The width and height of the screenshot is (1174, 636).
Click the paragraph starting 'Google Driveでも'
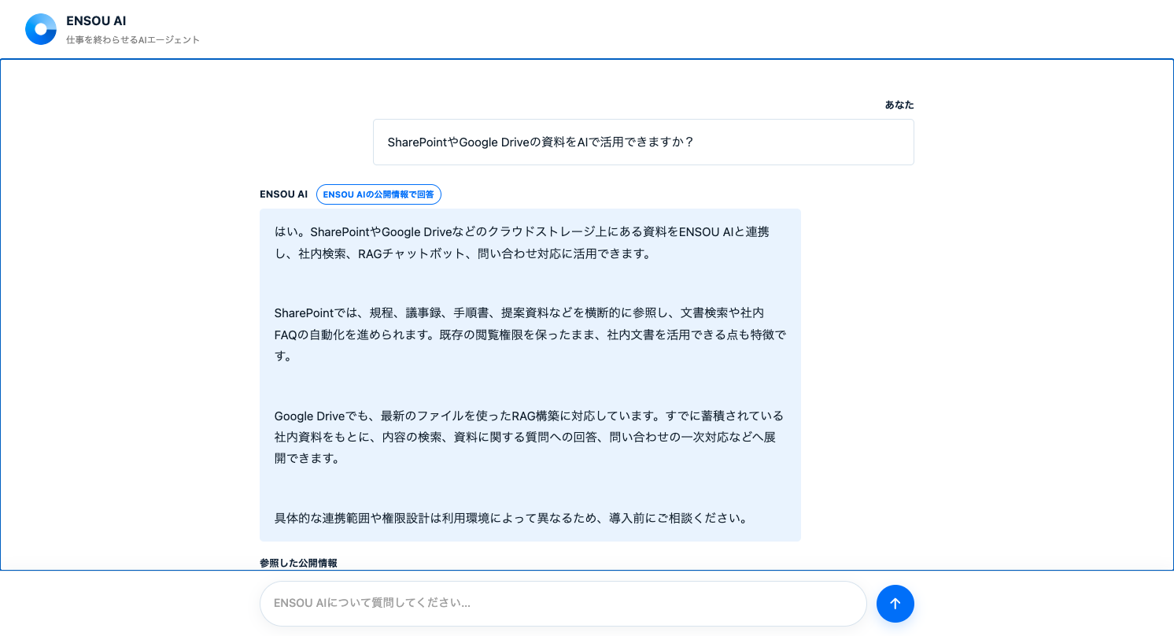pyautogui.click(x=530, y=437)
